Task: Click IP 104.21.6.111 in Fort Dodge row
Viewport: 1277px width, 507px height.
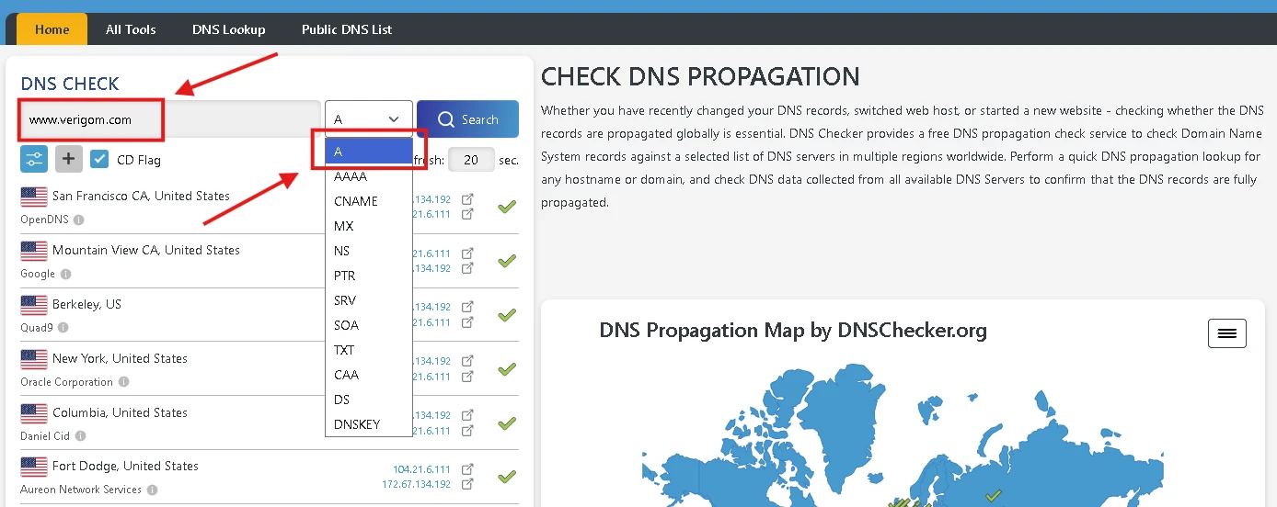Action: 422,469
